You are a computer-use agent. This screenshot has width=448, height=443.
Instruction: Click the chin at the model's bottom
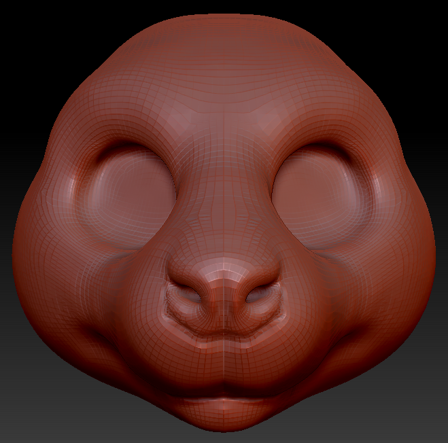(224, 420)
